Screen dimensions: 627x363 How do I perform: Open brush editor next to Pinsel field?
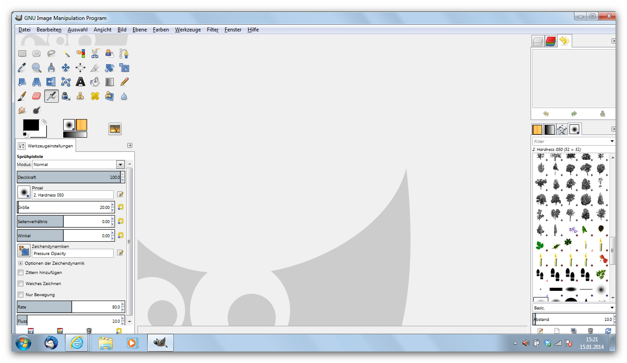pos(120,194)
